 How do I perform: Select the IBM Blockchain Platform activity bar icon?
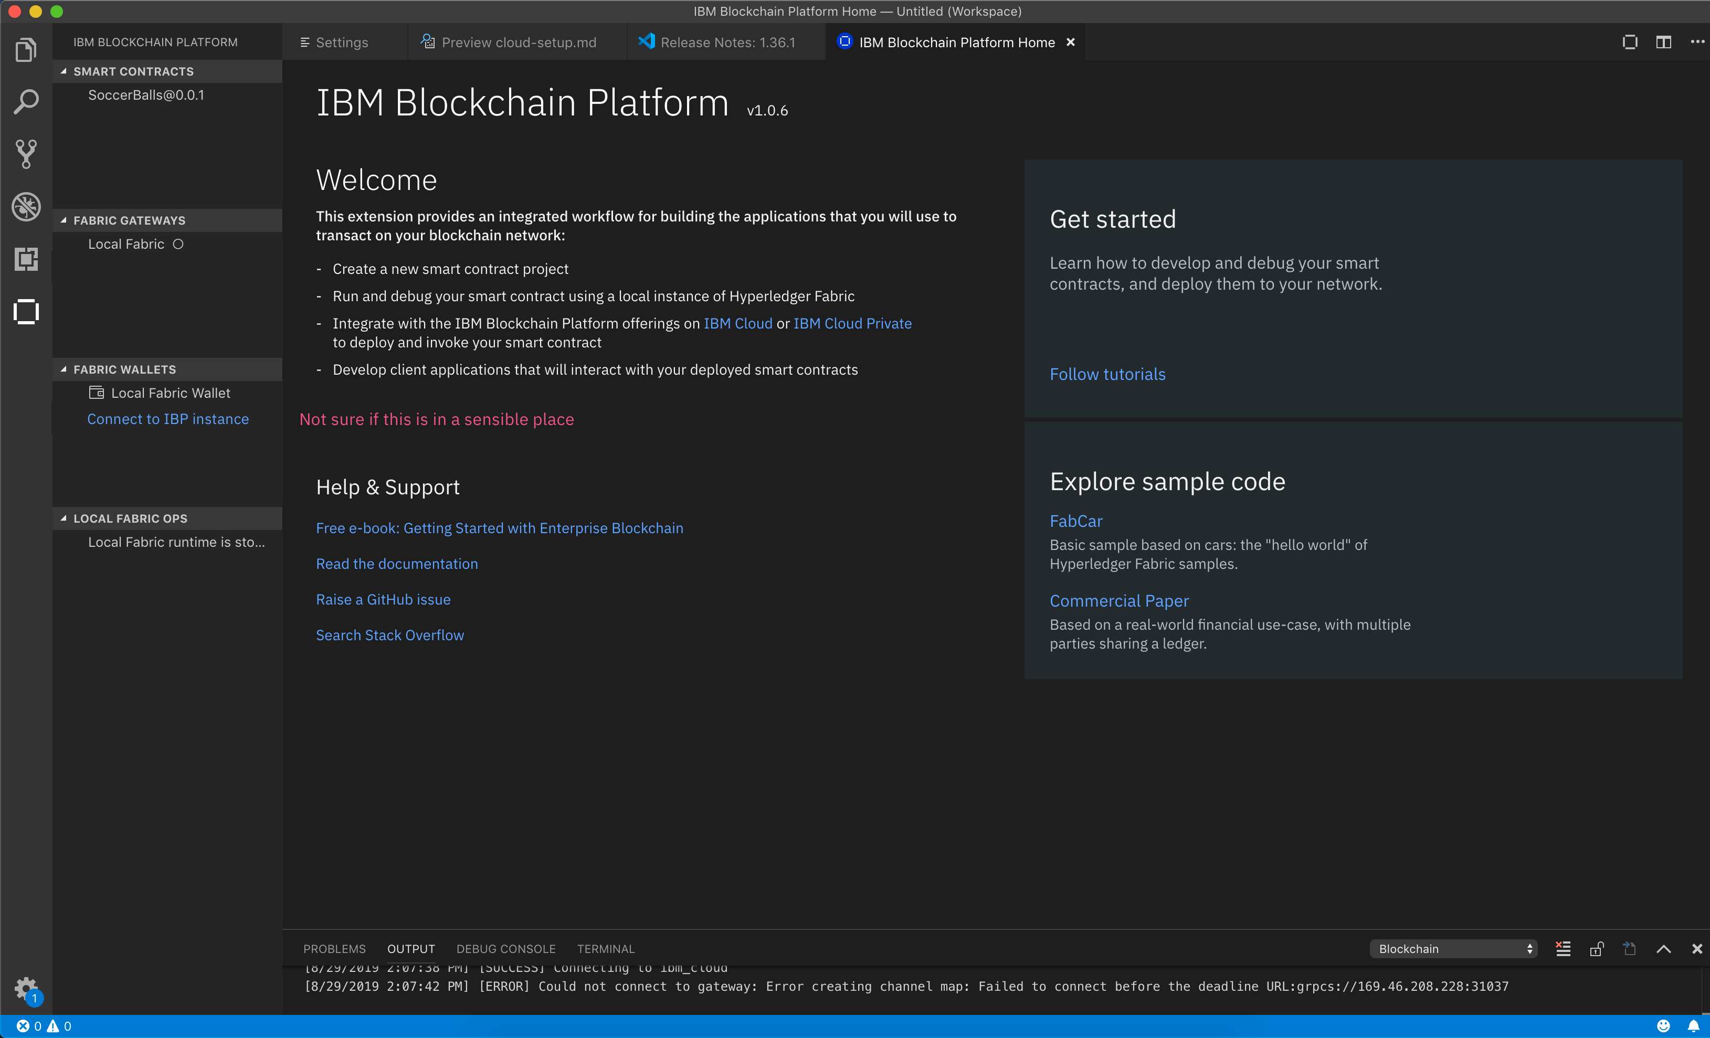coord(26,312)
